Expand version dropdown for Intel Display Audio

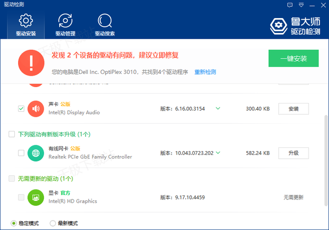218,108
